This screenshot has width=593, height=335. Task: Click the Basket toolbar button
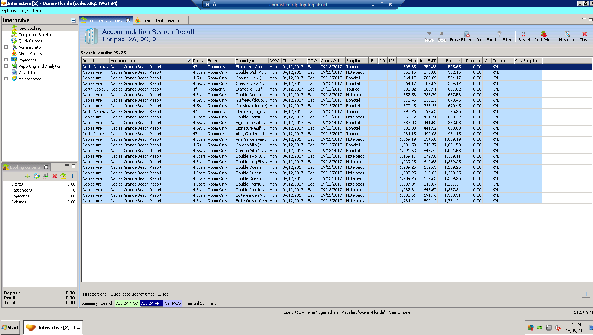pos(524,36)
